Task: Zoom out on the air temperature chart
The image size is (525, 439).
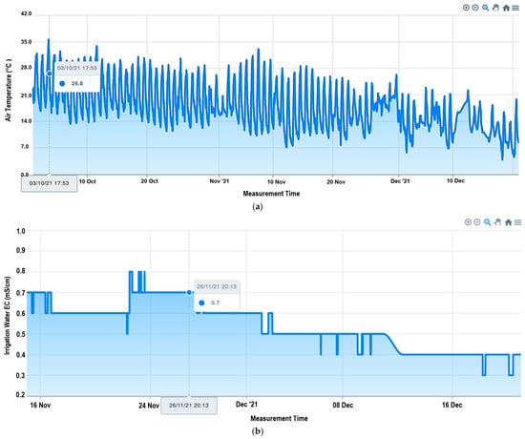Action: 475,8
